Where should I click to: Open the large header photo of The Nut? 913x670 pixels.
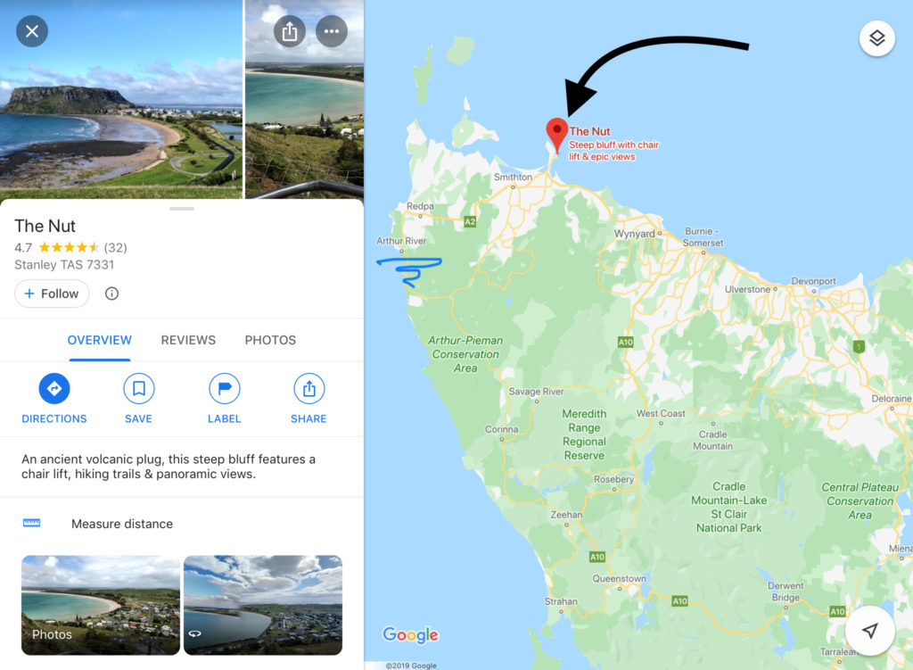click(121, 99)
